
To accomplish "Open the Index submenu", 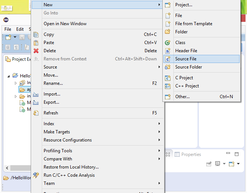I will [x=49, y=124].
